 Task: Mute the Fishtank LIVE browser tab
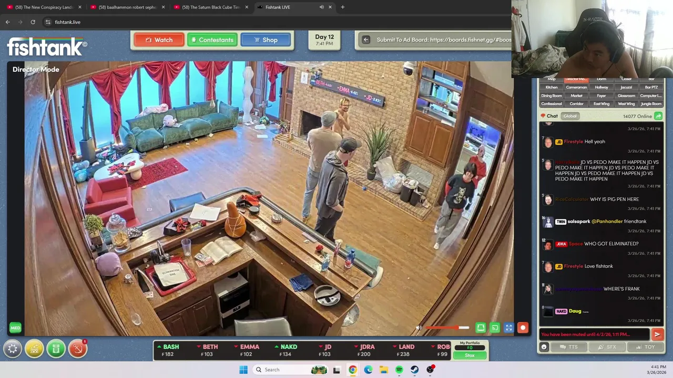322,7
